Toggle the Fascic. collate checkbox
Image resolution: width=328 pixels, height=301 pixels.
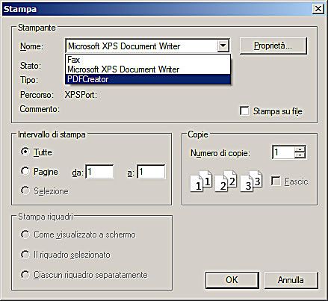point(276,181)
